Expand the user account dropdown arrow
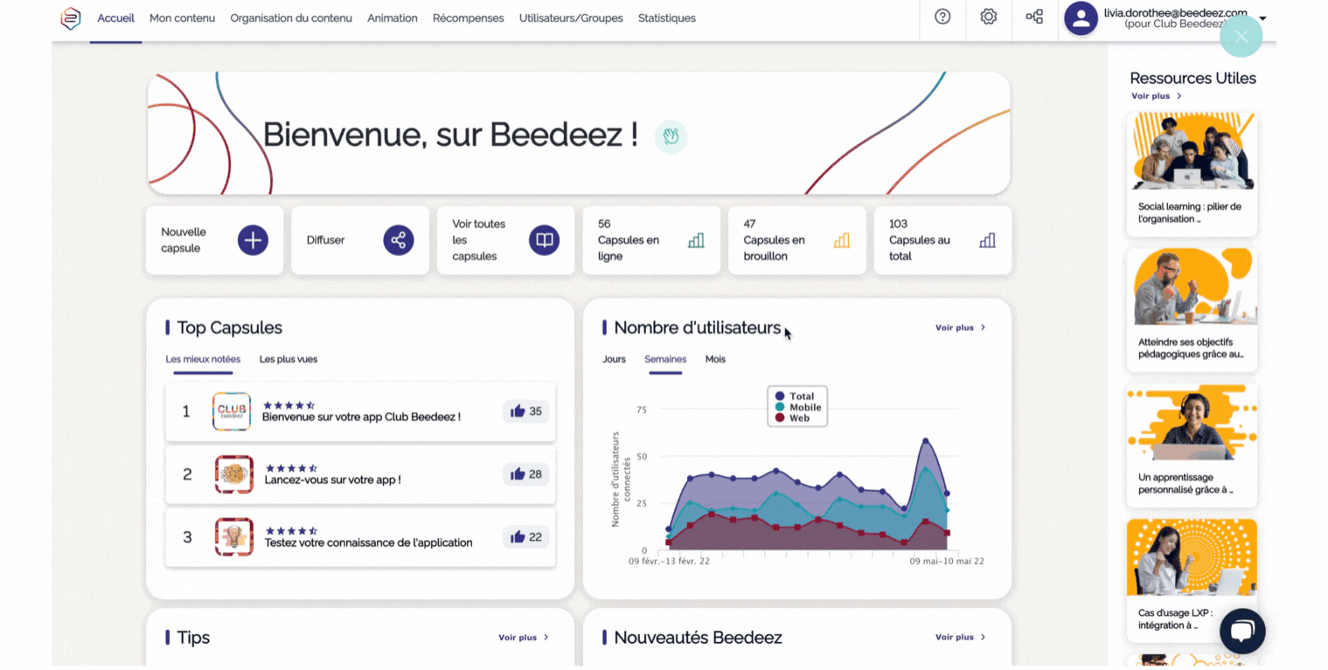Viewport: 1328px width, 670px height. [x=1262, y=18]
